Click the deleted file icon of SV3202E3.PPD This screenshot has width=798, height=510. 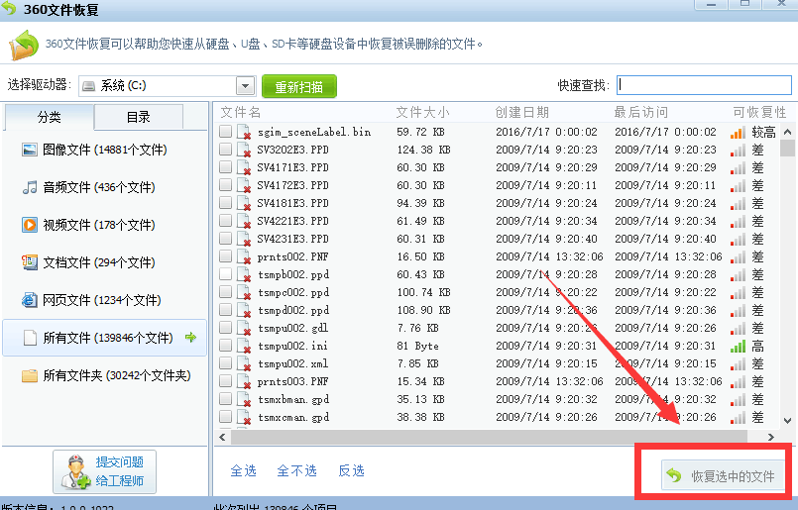pos(244,150)
